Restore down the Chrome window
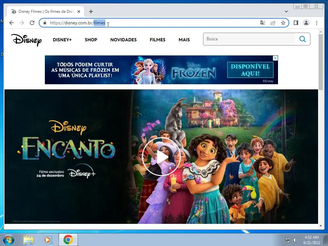 pos(306,6)
